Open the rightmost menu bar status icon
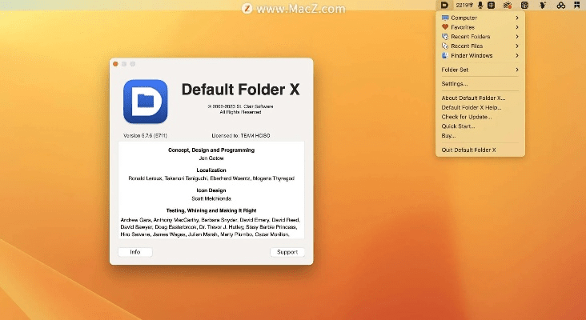The height and width of the screenshot is (320, 586). pyautogui.click(x=576, y=5)
